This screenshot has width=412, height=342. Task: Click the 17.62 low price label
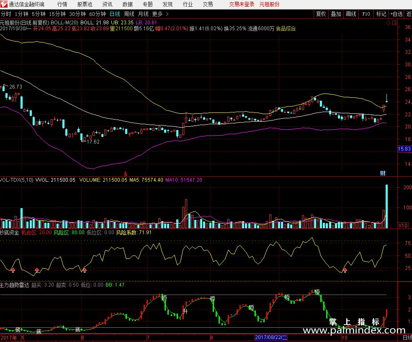click(93, 142)
